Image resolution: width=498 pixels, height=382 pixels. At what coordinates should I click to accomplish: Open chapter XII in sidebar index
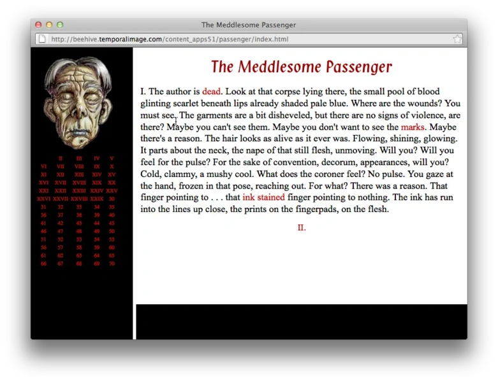[61, 174]
